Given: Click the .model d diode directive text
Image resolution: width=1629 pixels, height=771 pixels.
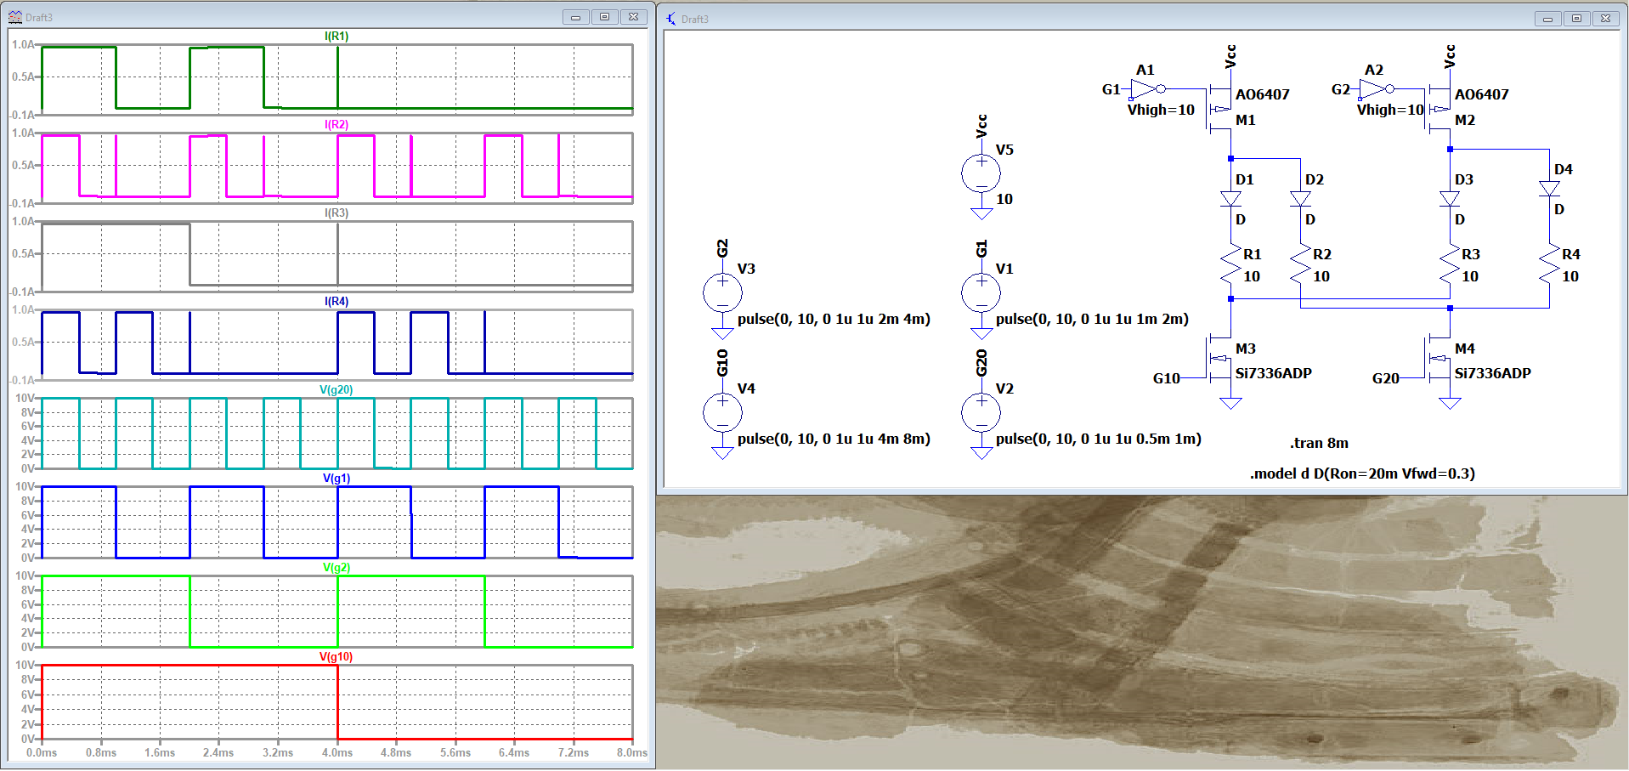Looking at the screenshot, I should pos(1361,473).
